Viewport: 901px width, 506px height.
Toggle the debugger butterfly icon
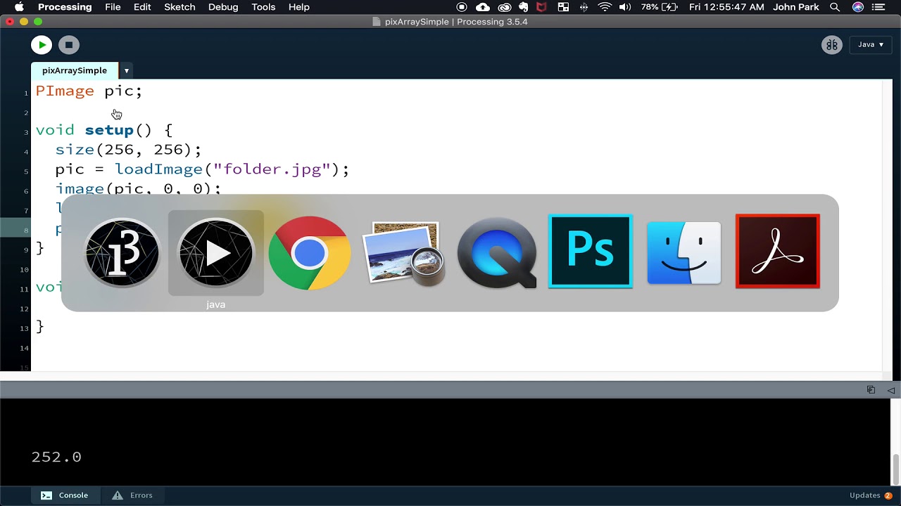tap(832, 45)
